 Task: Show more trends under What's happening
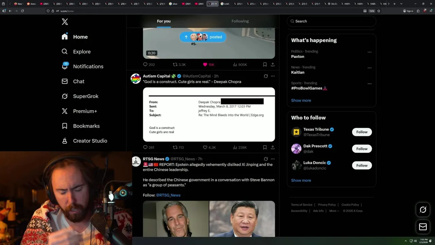(x=301, y=100)
